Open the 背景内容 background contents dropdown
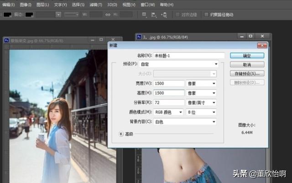The height and width of the screenshot is (183, 292). pyautogui.click(x=185, y=122)
